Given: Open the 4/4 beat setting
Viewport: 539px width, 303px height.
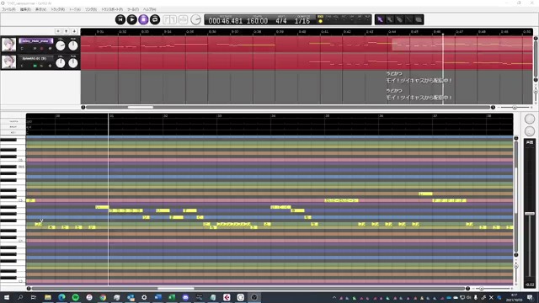Looking at the screenshot, I should (x=280, y=21).
